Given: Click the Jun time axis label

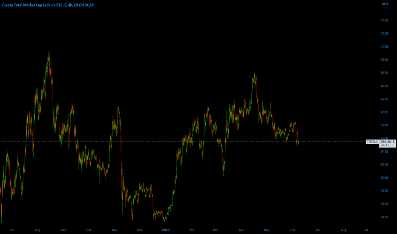Looking at the screenshot, I should click(292, 230).
